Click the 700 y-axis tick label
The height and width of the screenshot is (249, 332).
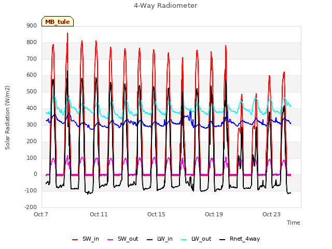32,59
